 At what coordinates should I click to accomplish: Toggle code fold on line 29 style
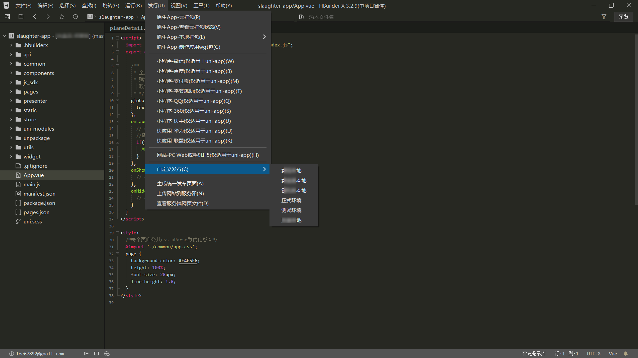pos(117,233)
